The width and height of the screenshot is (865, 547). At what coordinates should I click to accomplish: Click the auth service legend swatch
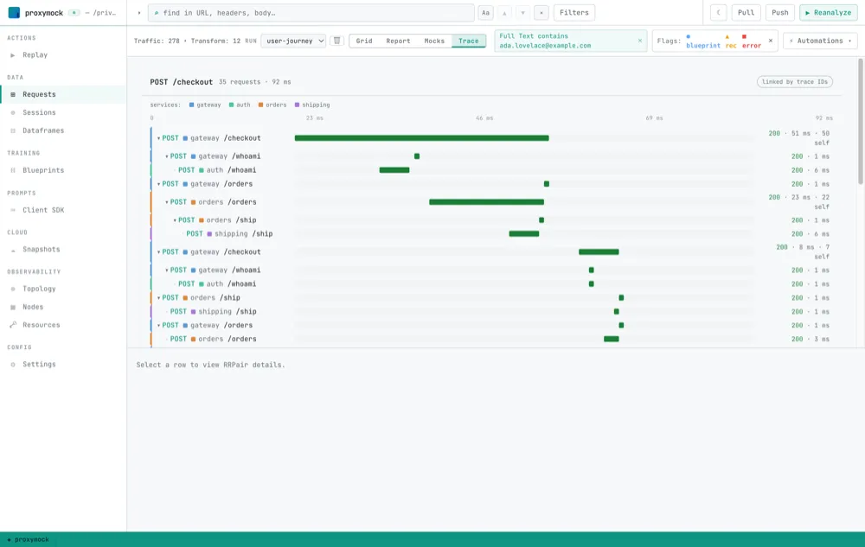point(231,105)
